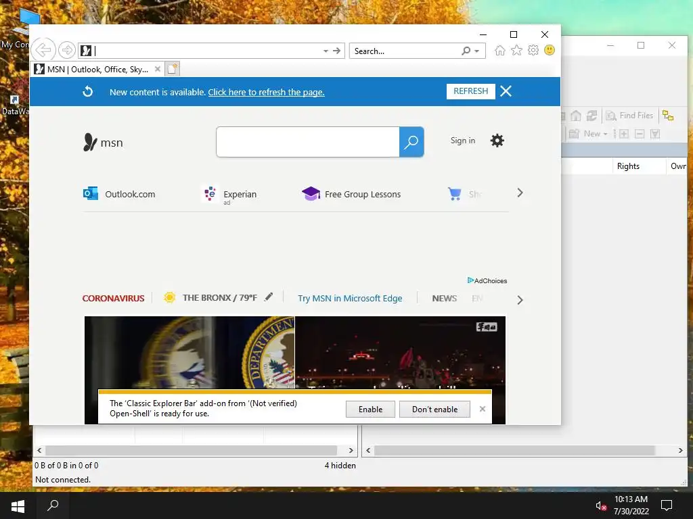Dismiss the new content banner

(506, 91)
